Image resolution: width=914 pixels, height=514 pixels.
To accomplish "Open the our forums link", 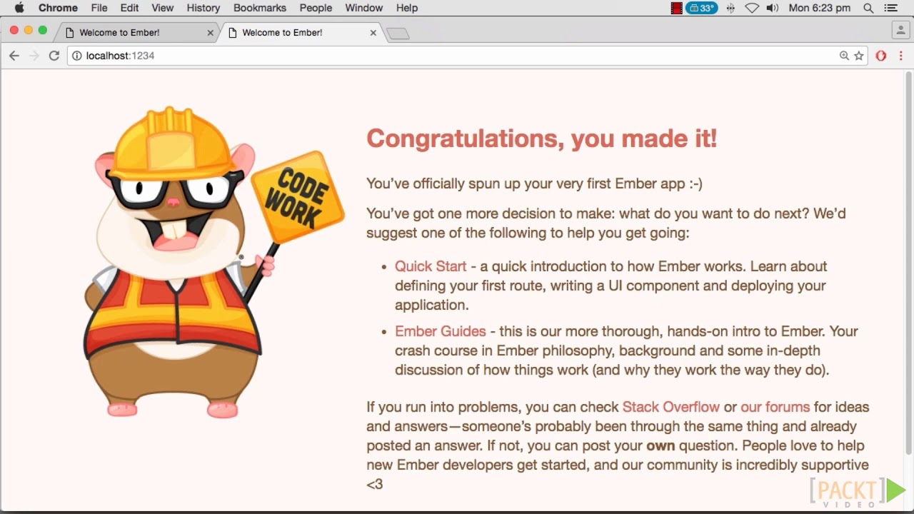I will click(775, 407).
